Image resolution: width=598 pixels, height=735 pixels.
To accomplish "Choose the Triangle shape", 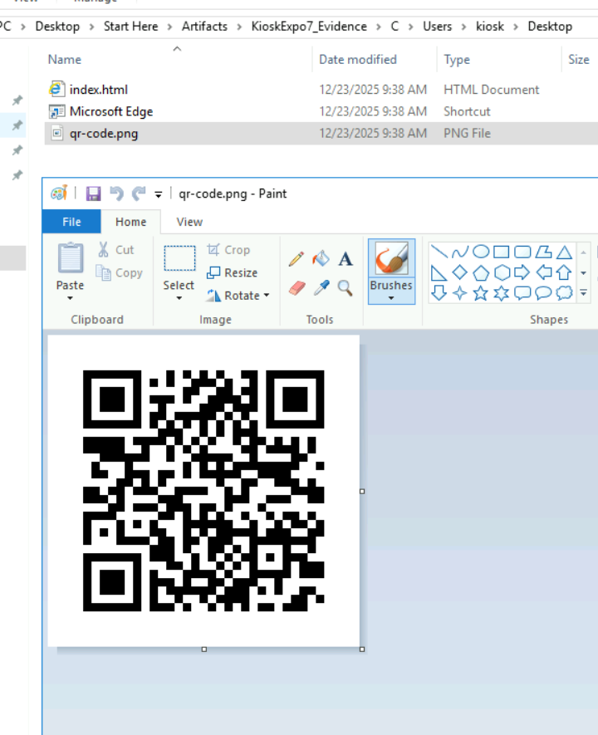I will click(564, 252).
